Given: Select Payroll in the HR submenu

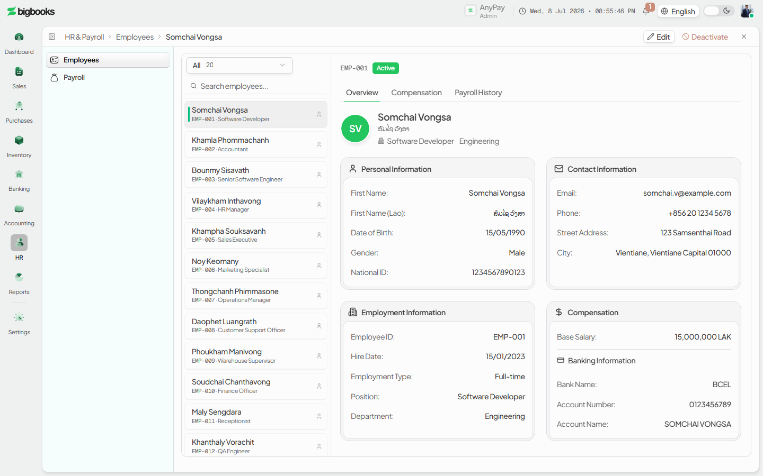Looking at the screenshot, I should pyautogui.click(x=108, y=77).
